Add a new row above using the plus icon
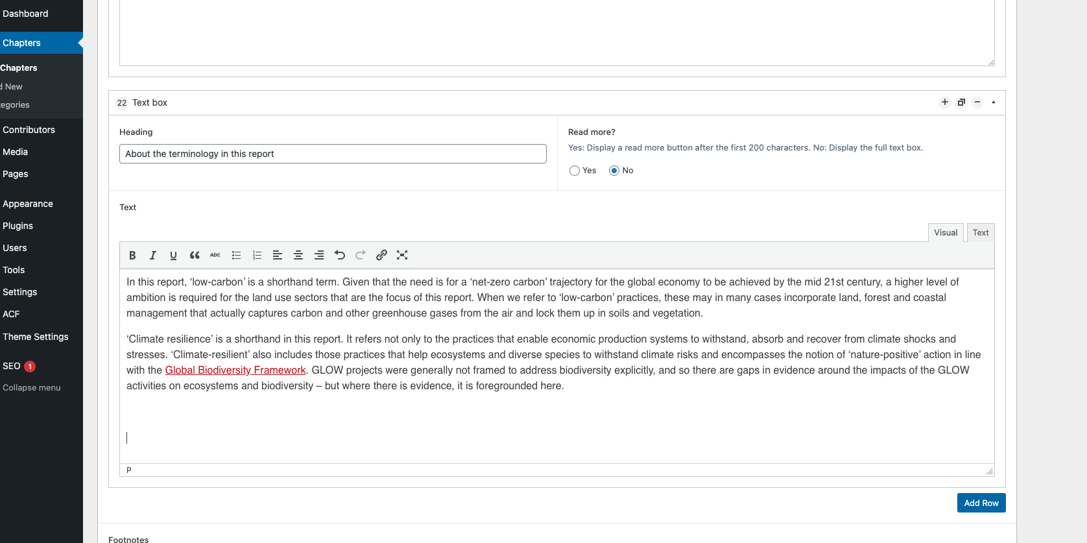The height and width of the screenshot is (543, 1087). pos(945,103)
